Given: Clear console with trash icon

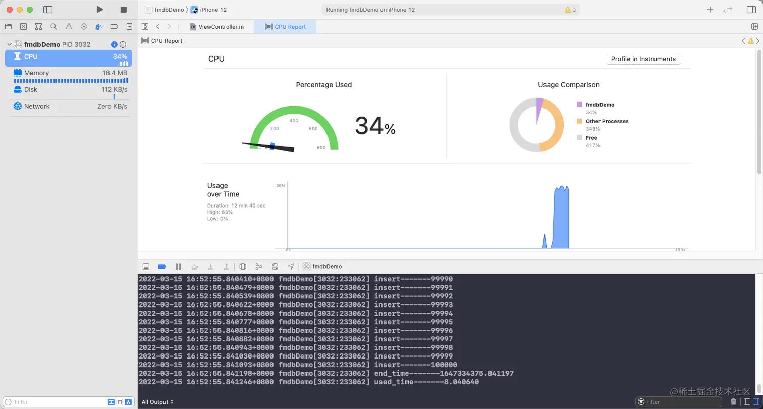Looking at the screenshot, I should (734, 402).
